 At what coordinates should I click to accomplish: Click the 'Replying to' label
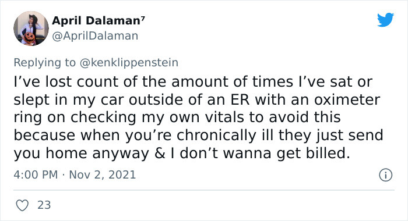tap(44, 63)
